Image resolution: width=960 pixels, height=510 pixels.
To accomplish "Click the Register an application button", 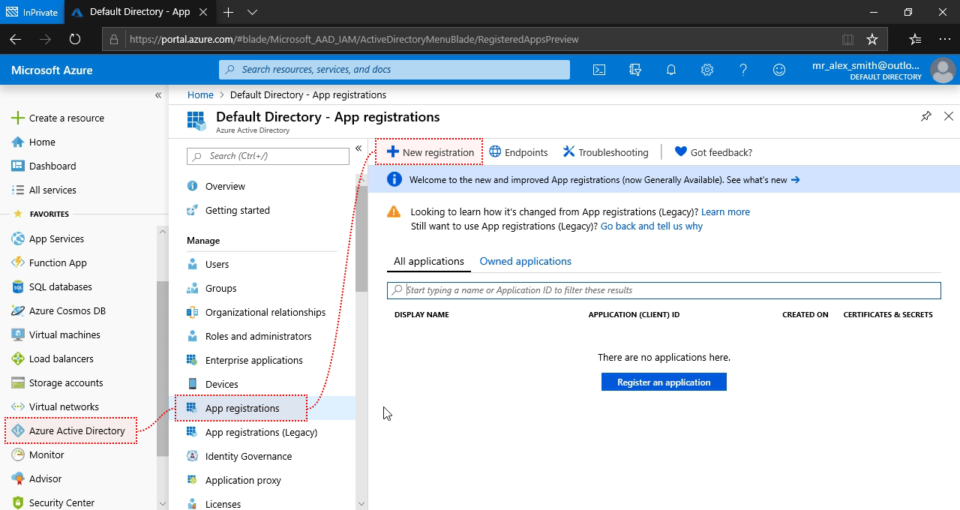I will point(664,382).
